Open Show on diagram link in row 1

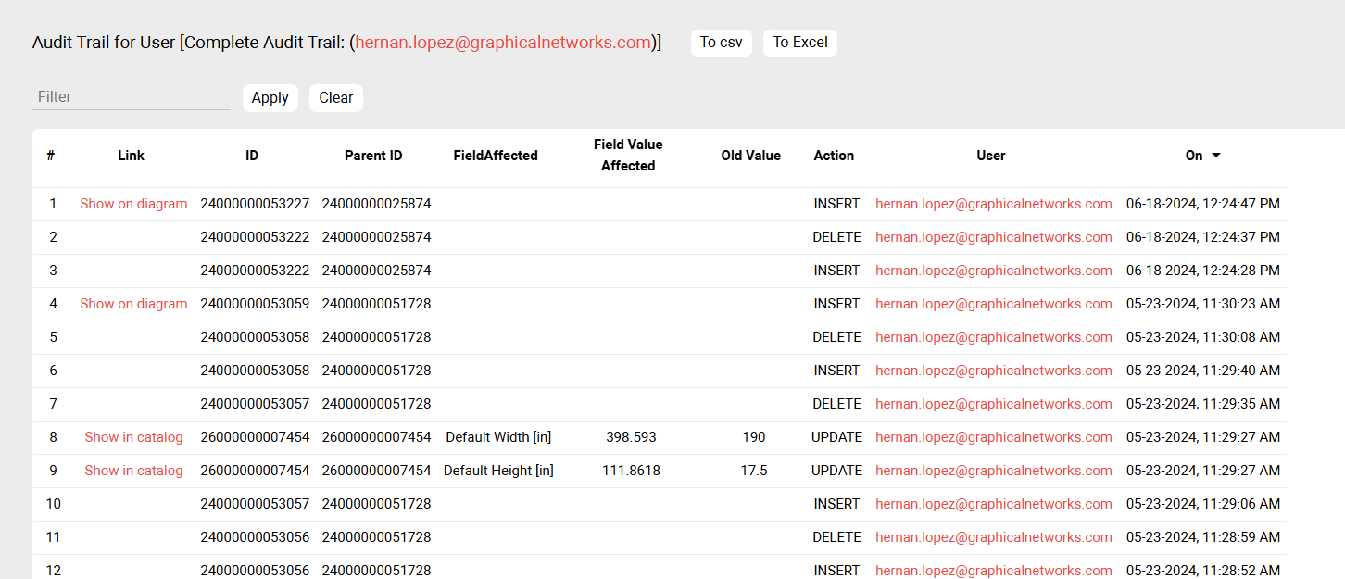133,204
